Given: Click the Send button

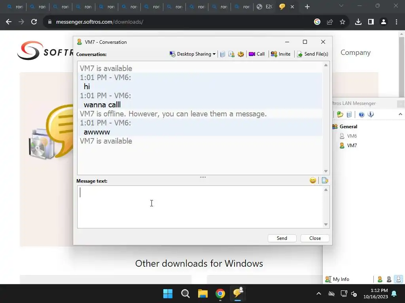Looking at the screenshot, I should [282, 238].
